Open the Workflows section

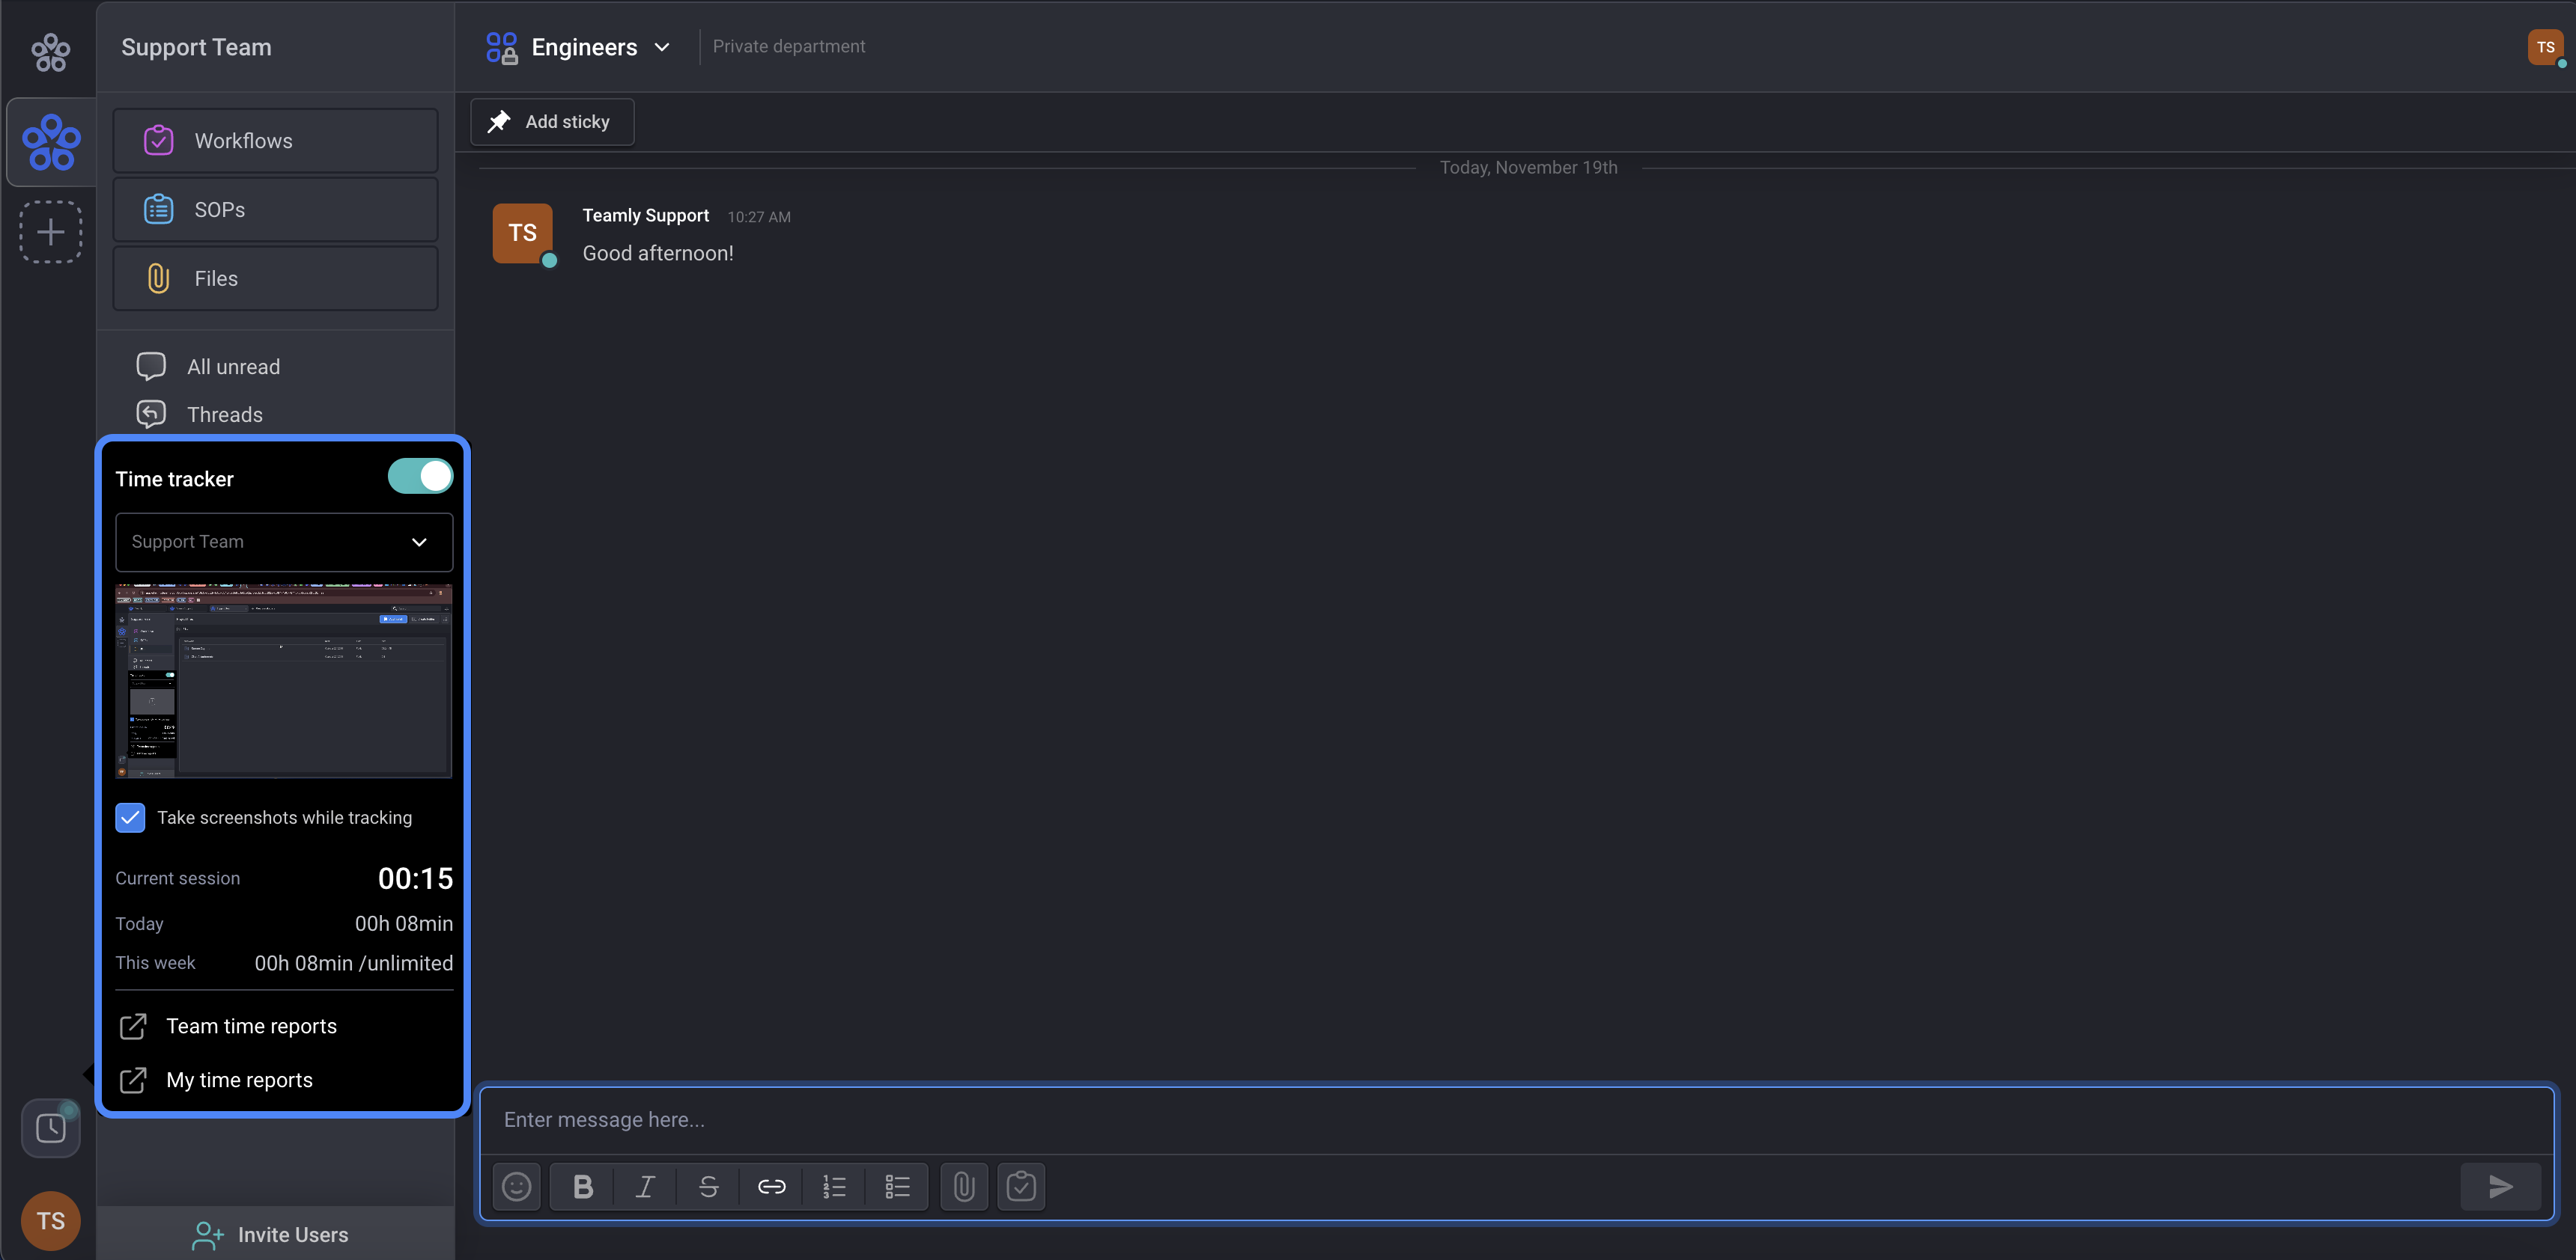click(275, 141)
